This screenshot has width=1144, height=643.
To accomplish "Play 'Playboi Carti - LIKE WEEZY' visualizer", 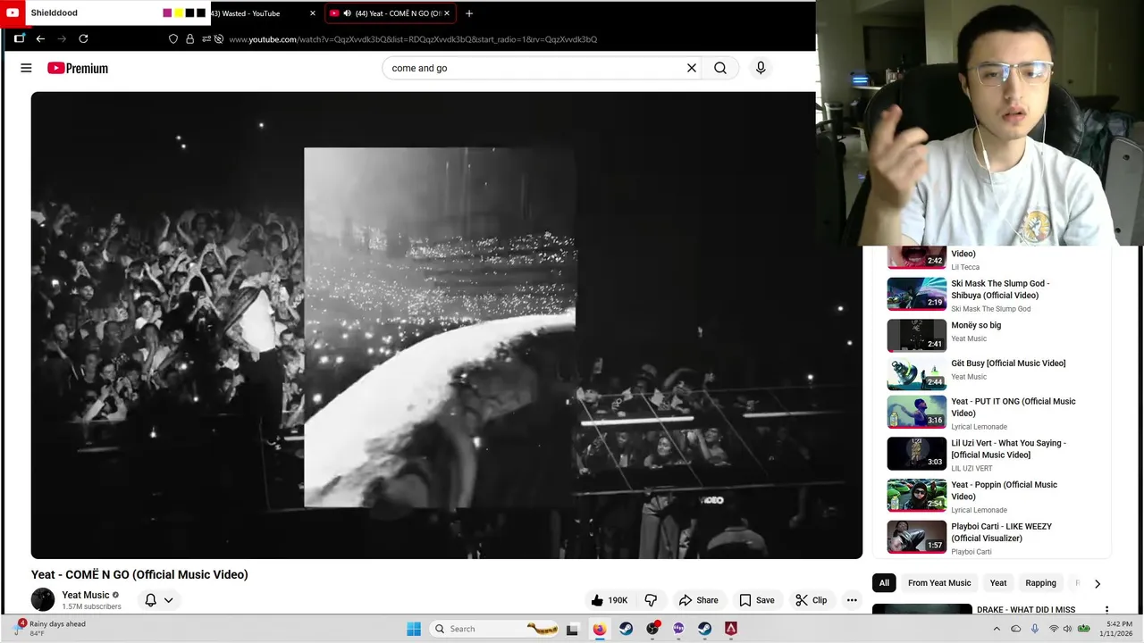I will (1001, 532).
